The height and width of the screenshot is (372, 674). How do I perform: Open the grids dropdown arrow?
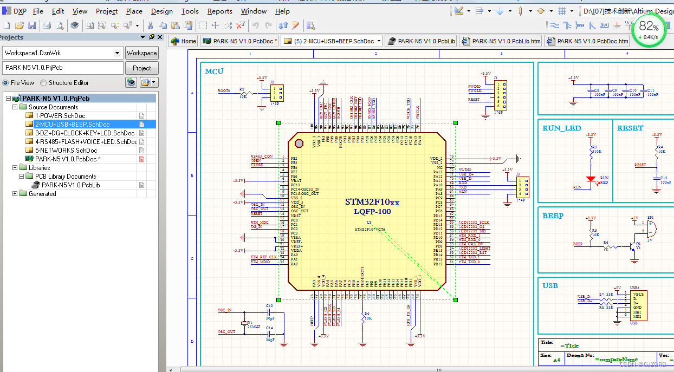tap(572, 11)
